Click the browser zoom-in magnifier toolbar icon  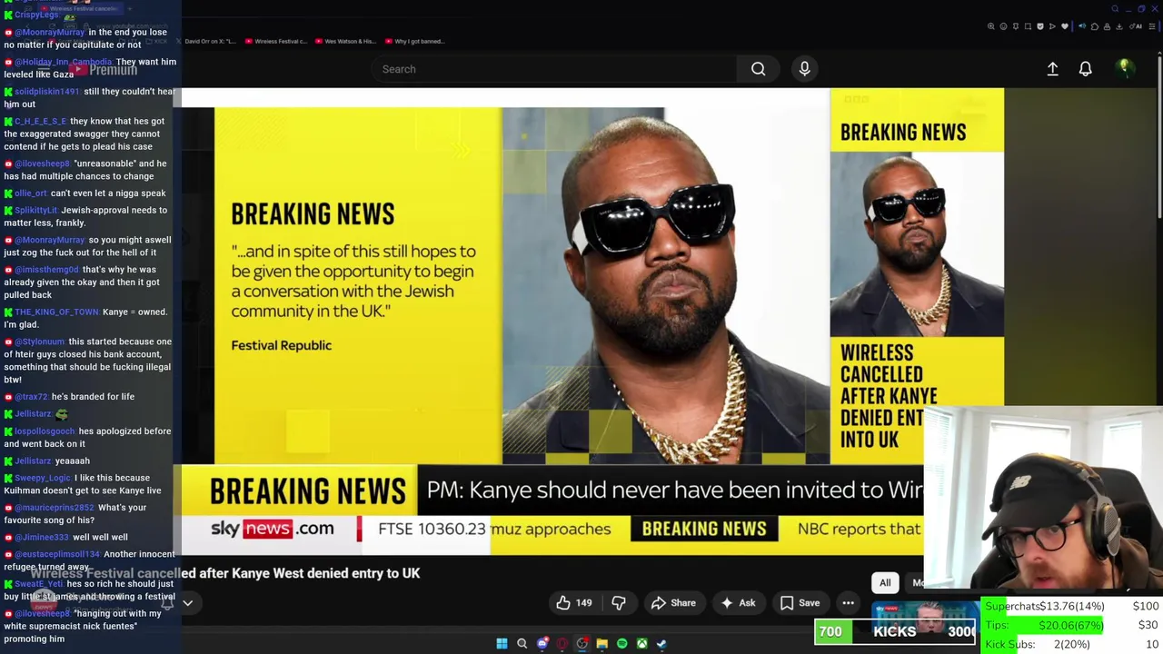pos(991,26)
